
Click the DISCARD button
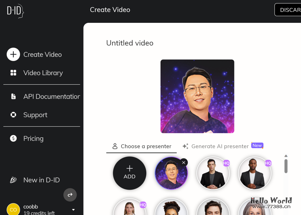pyautogui.click(x=288, y=10)
